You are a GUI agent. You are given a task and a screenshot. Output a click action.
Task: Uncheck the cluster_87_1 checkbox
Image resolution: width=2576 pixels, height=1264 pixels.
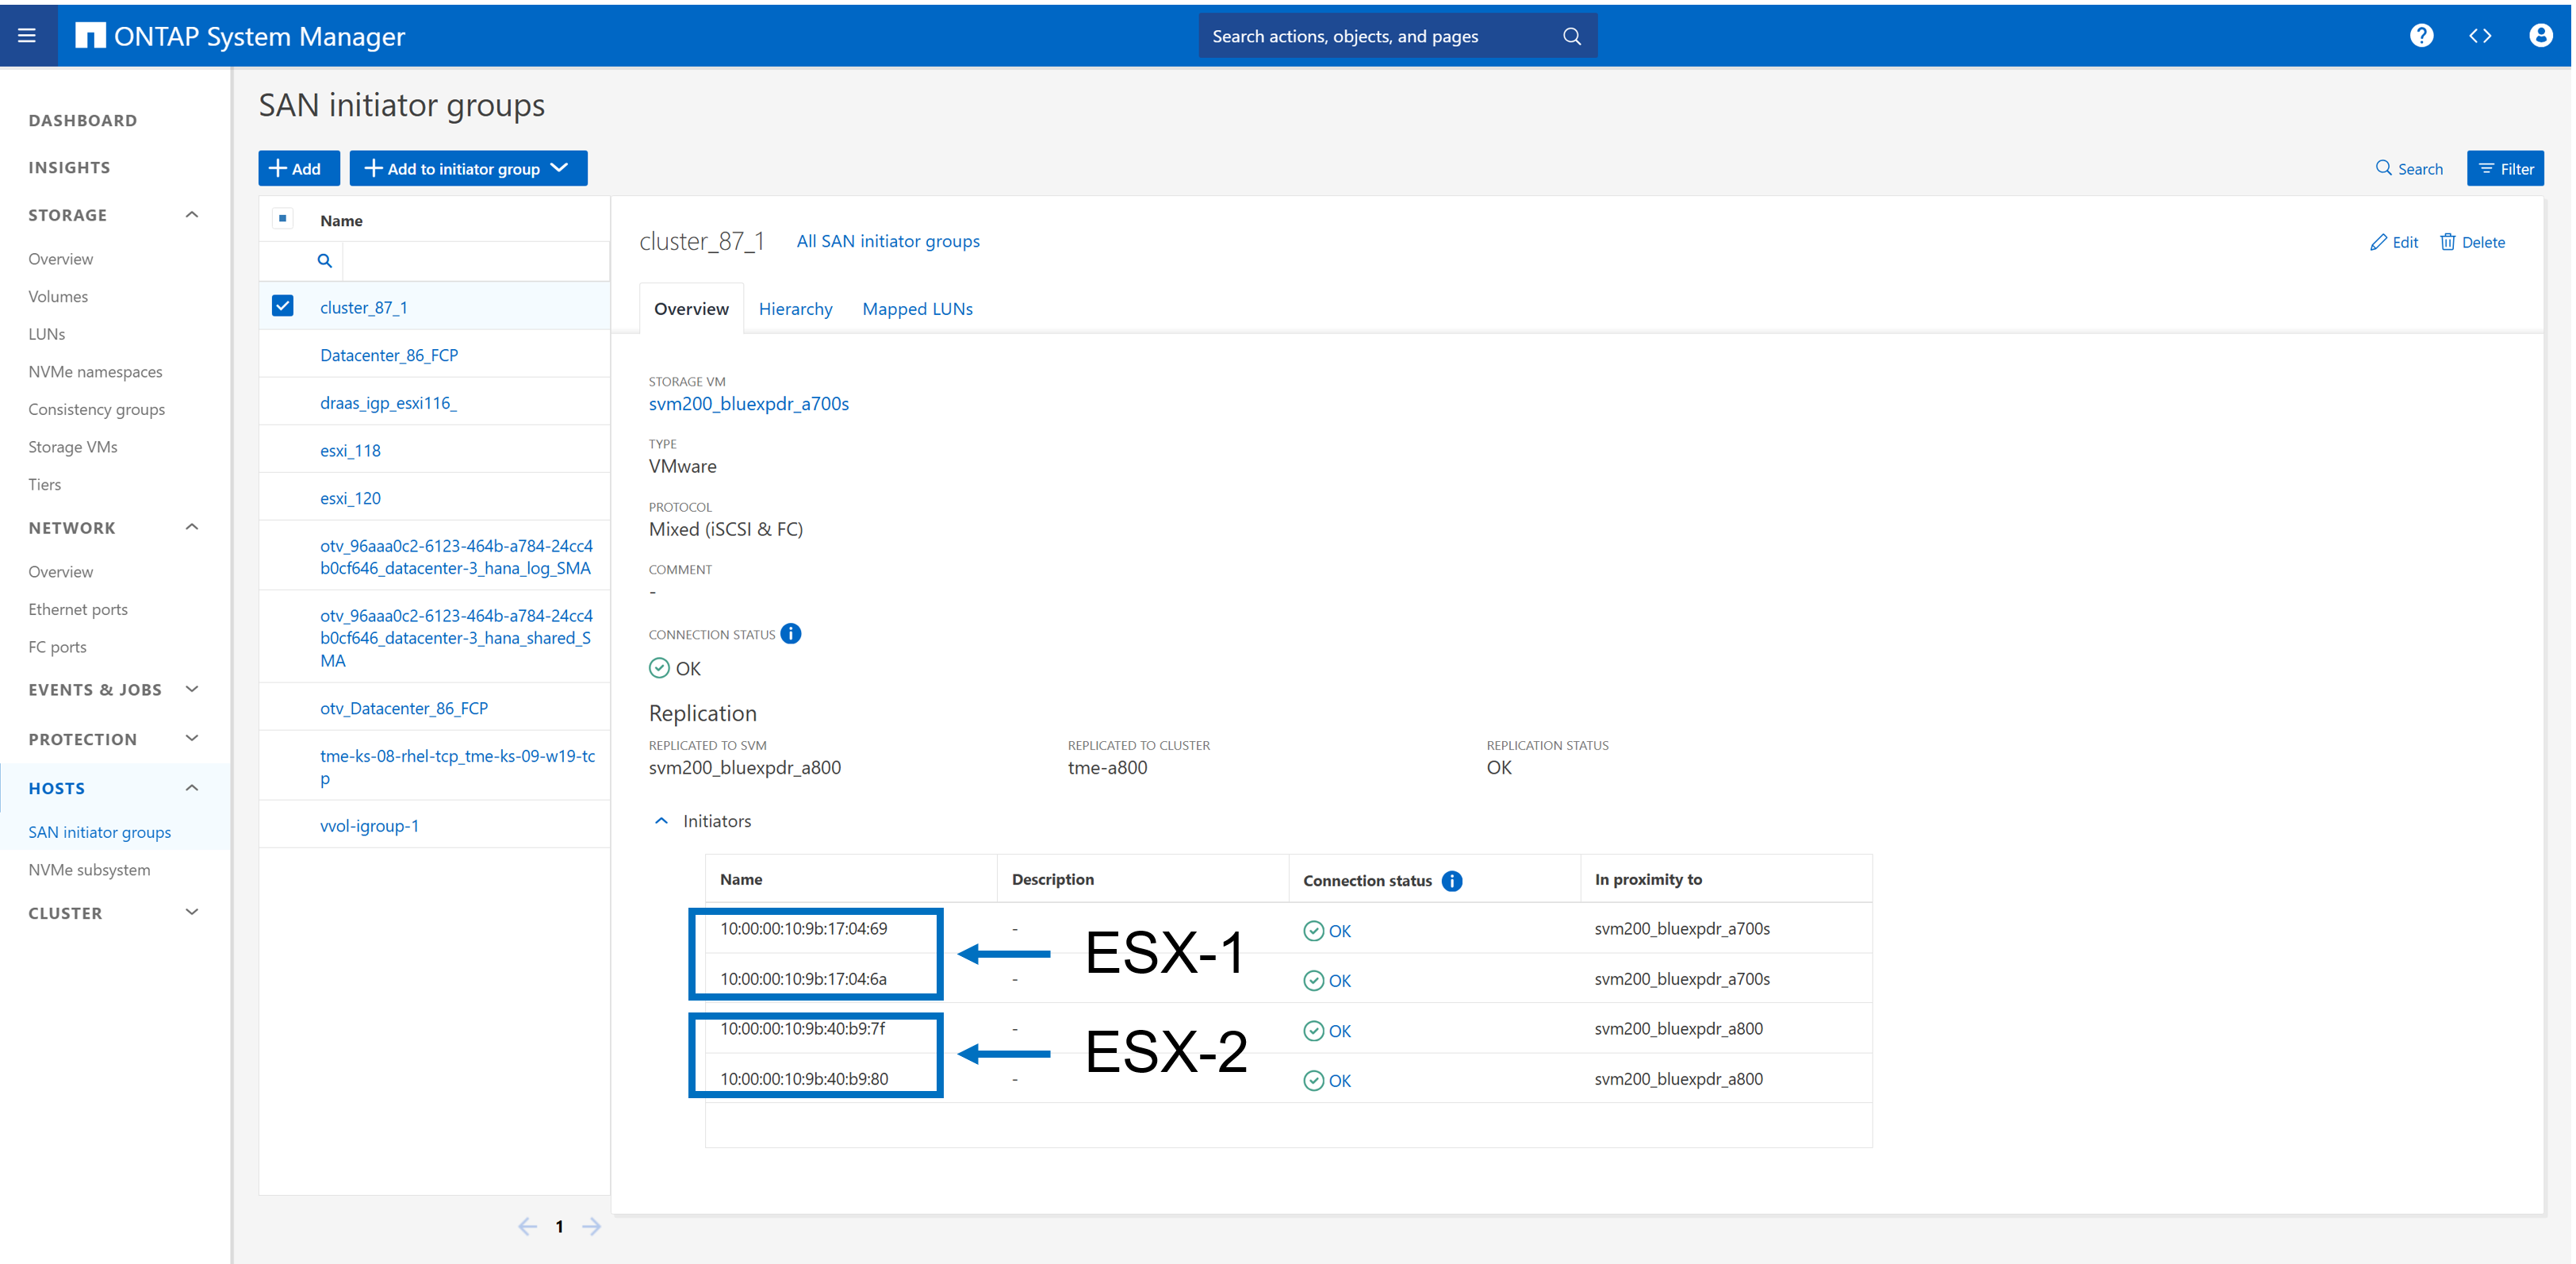coord(283,306)
